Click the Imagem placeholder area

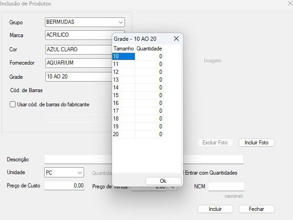pos(213,60)
